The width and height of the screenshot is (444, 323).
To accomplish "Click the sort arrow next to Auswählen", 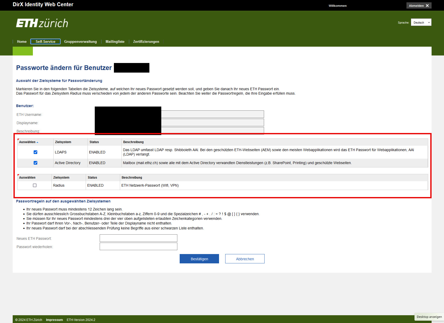I will (x=38, y=142).
